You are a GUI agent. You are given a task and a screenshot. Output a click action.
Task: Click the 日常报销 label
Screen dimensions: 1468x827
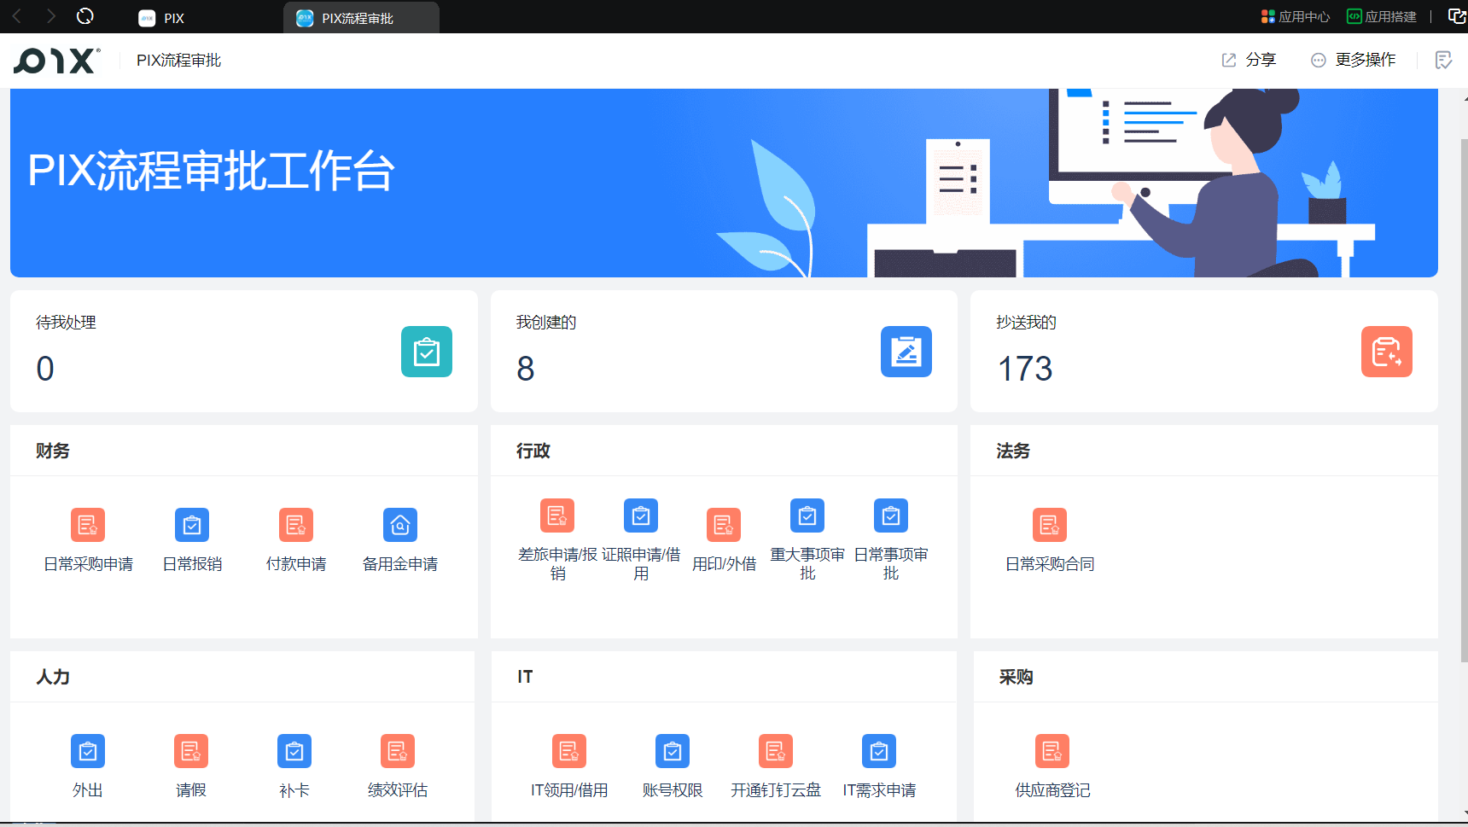[192, 564]
